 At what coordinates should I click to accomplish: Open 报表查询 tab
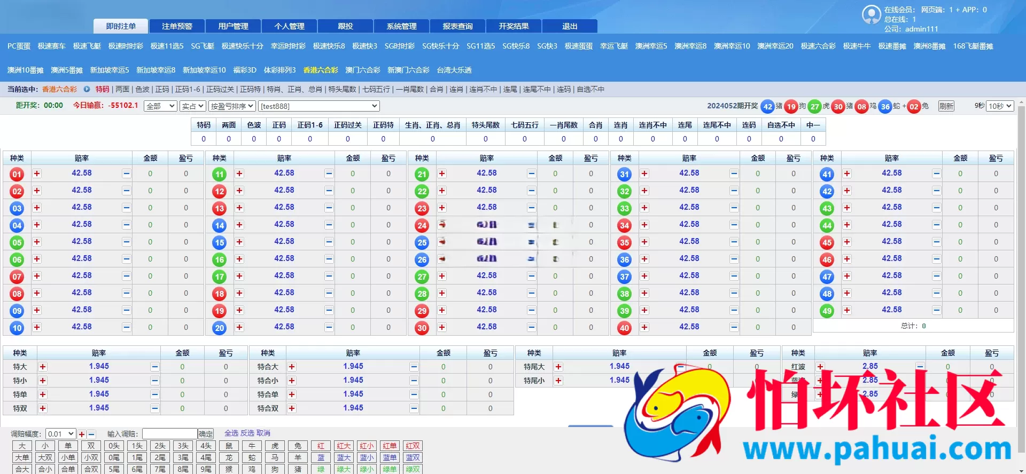458,26
